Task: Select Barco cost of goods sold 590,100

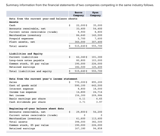Action: (x=80, y=86)
